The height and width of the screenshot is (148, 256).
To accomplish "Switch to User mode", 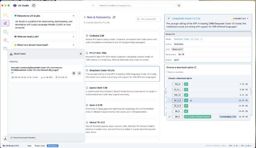I will [x=29, y=146].
